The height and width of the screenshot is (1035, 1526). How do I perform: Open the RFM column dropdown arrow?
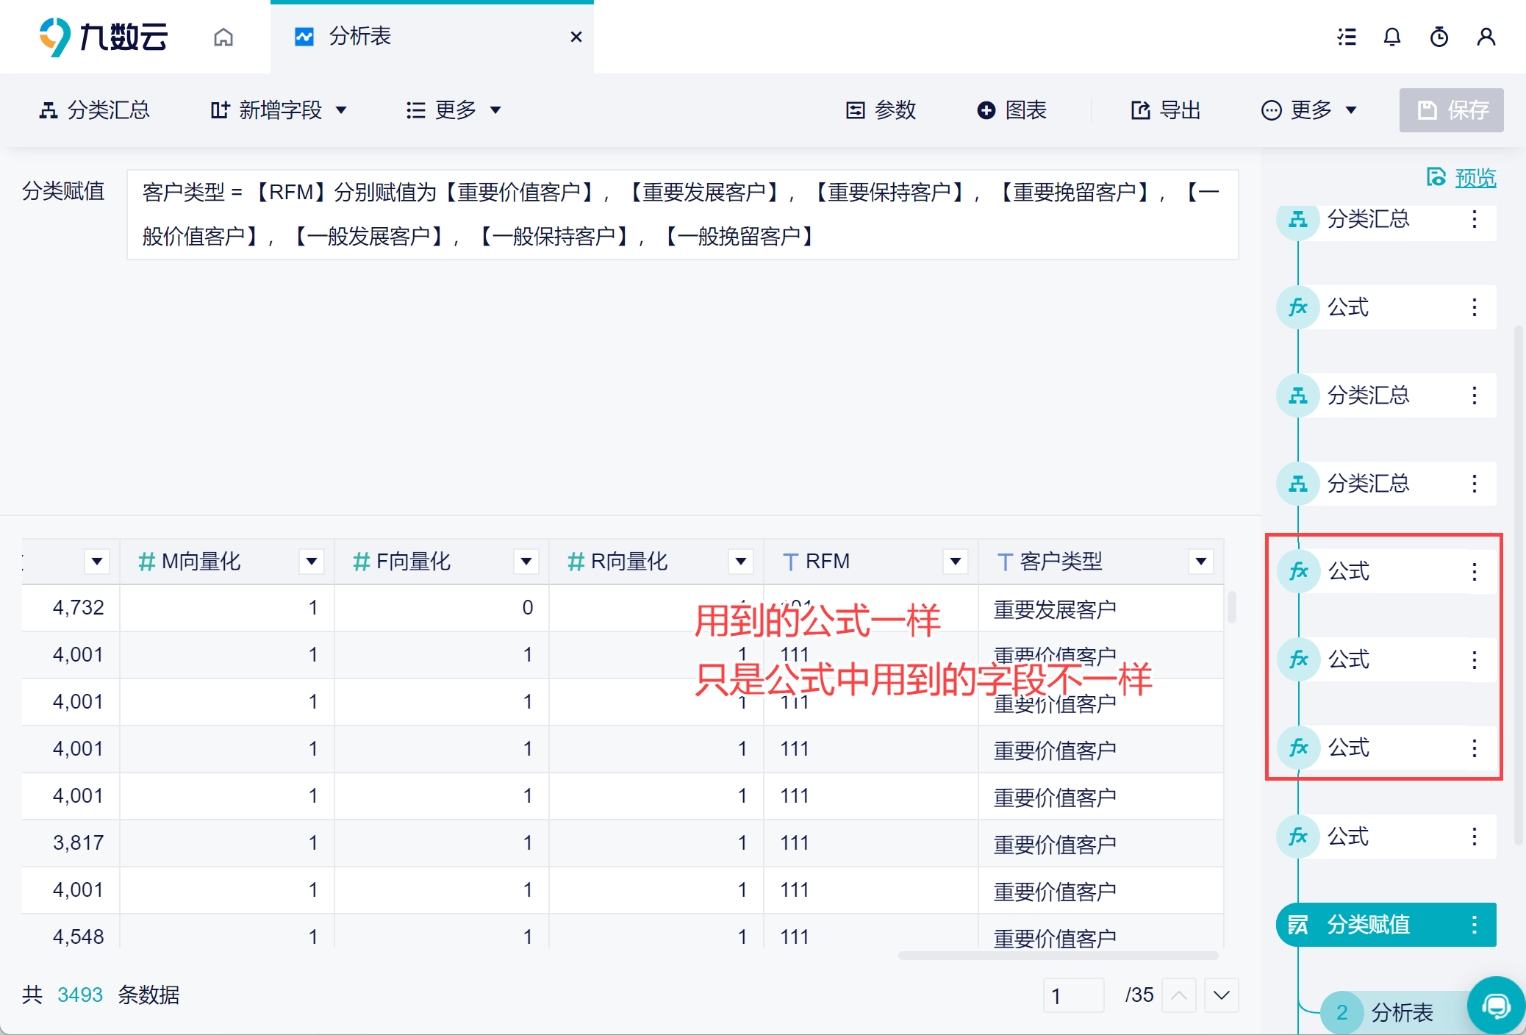point(955,562)
